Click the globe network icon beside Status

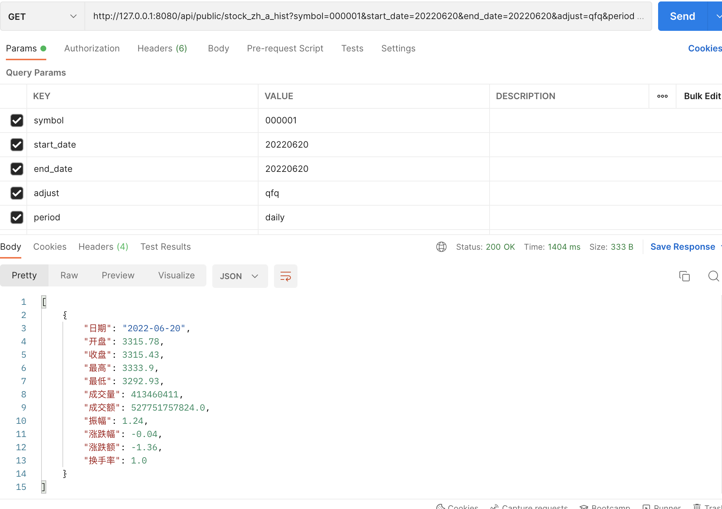coord(441,247)
